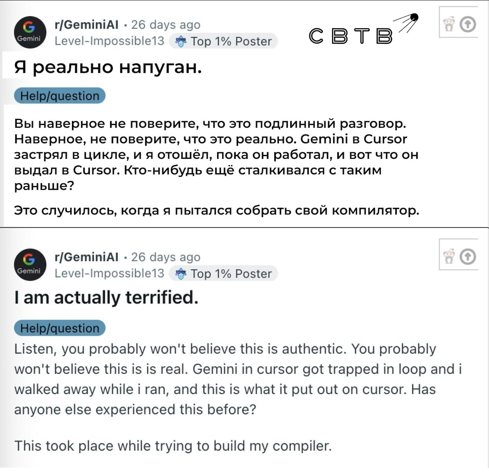Upvote the "I am actually terrified" post
Screen dimensions: 489x475
(x=468, y=257)
